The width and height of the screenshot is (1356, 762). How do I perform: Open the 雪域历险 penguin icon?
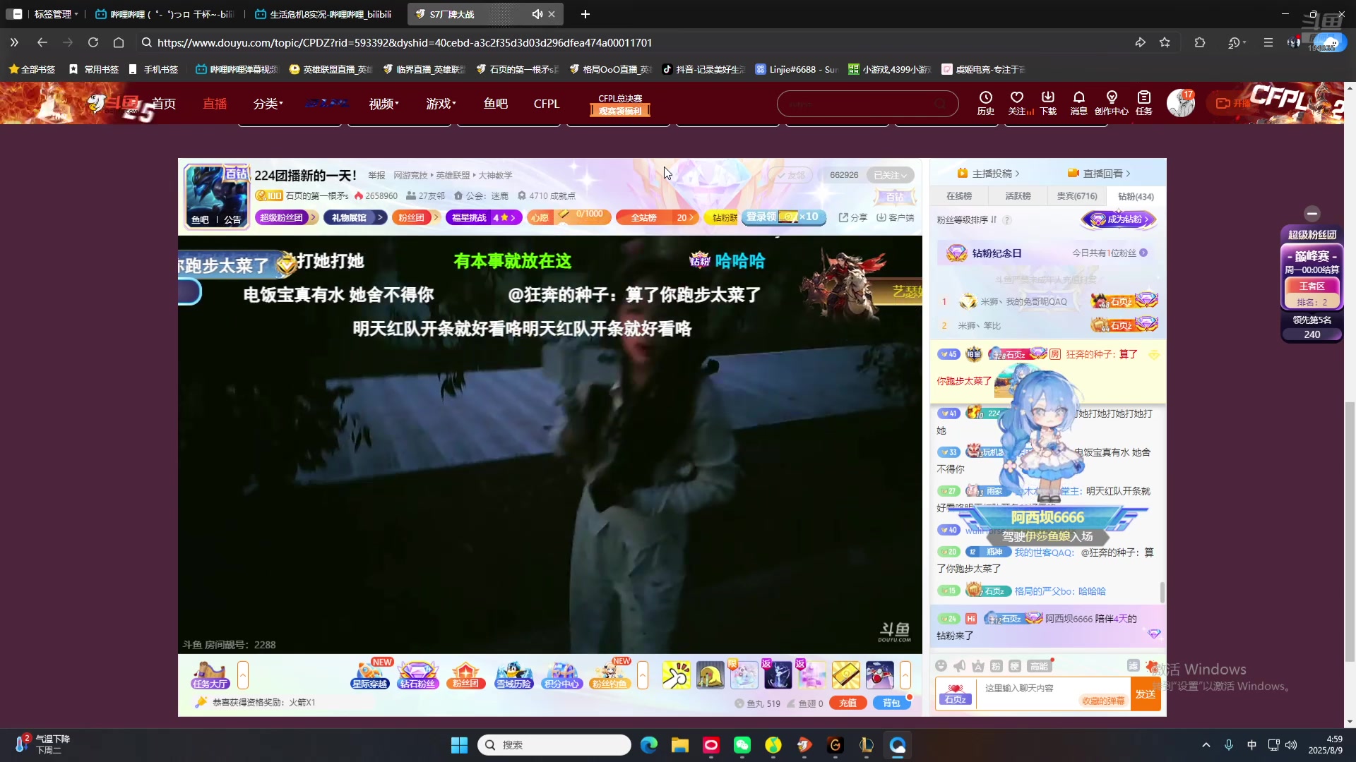(514, 675)
